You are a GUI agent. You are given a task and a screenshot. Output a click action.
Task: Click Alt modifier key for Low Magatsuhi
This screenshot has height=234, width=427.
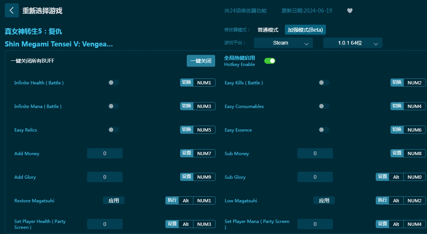[396, 200]
